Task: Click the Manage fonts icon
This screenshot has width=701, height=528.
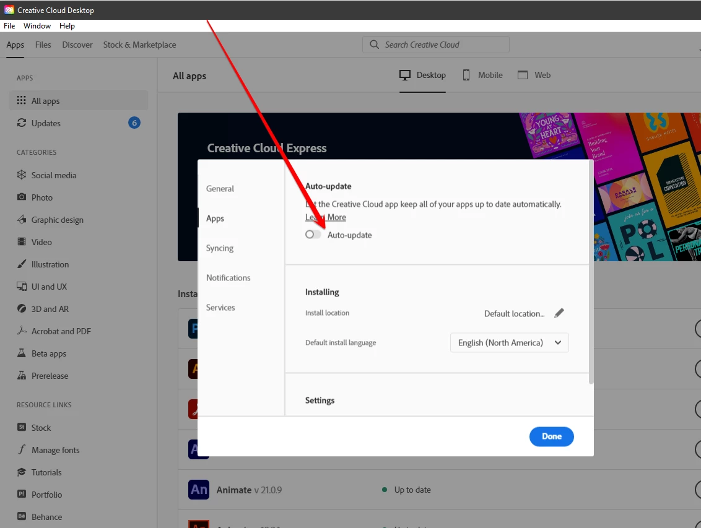Action: [x=21, y=449]
